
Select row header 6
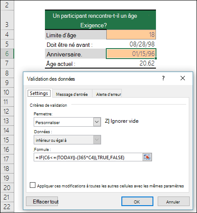pos(7,54)
